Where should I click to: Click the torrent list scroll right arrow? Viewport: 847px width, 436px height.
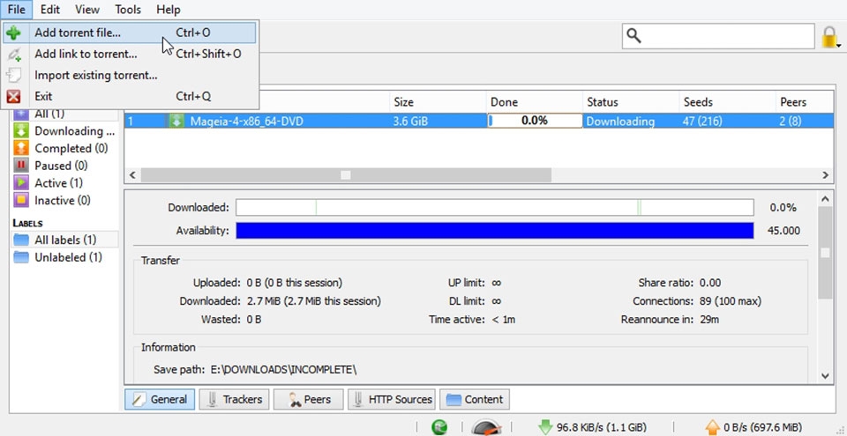click(x=825, y=174)
